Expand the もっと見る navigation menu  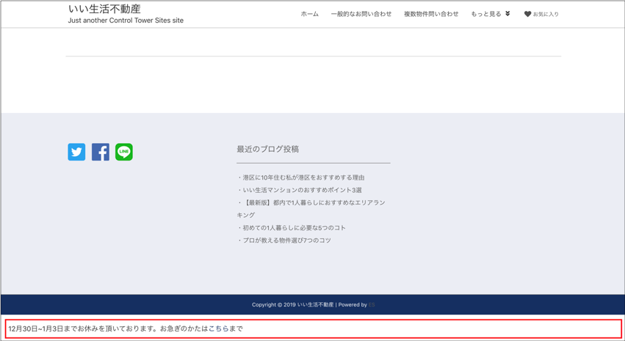486,14
